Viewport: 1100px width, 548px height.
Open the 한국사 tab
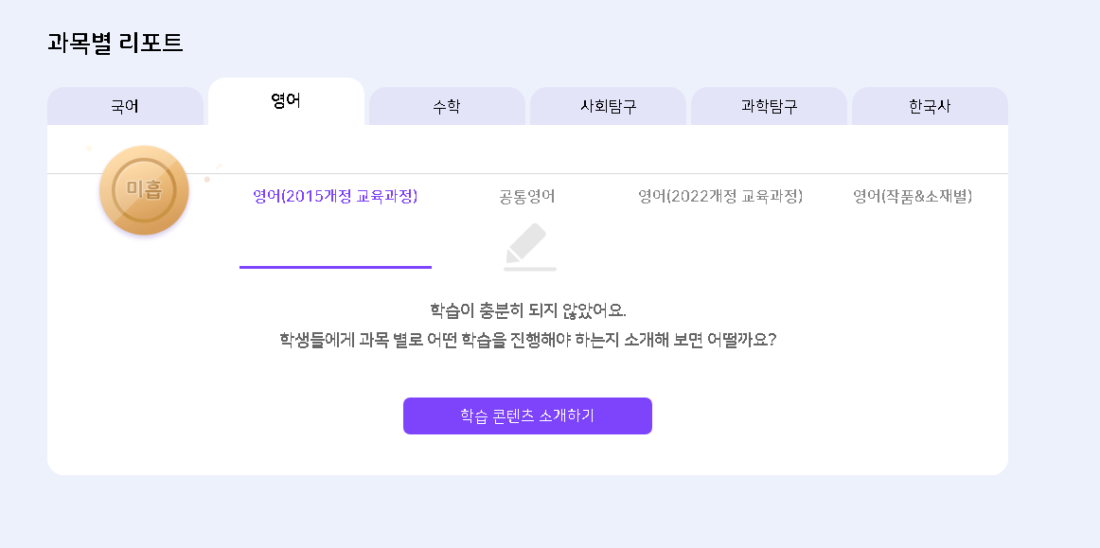(x=930, y=106)
